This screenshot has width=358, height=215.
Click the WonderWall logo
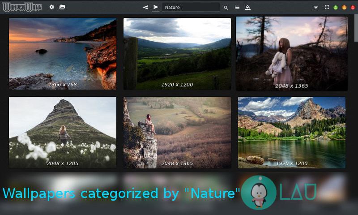21,7
